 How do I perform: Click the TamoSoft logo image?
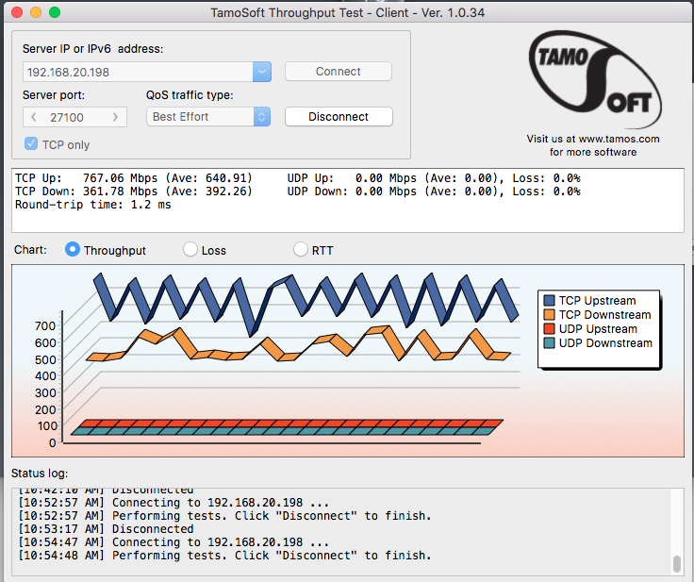tap(595, 79)
